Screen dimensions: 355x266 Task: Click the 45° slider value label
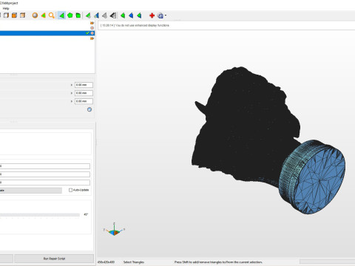tap(86, 214)
